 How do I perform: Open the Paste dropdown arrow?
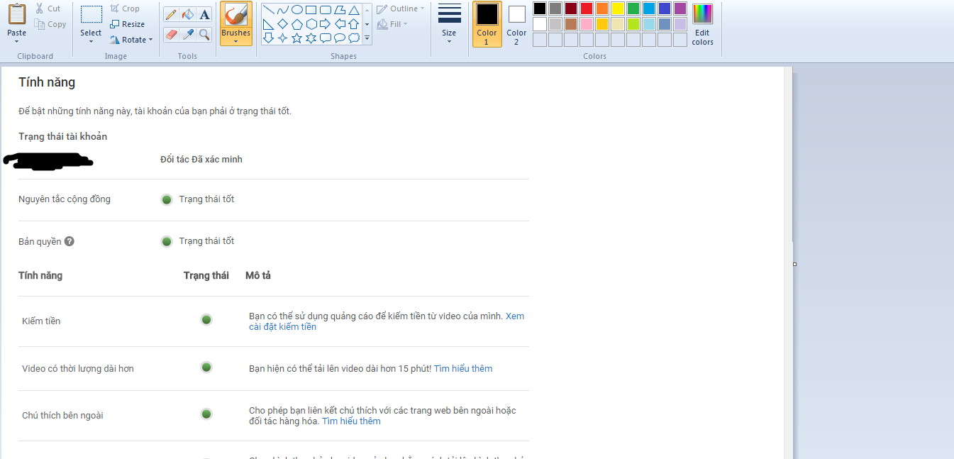[16, 41]
